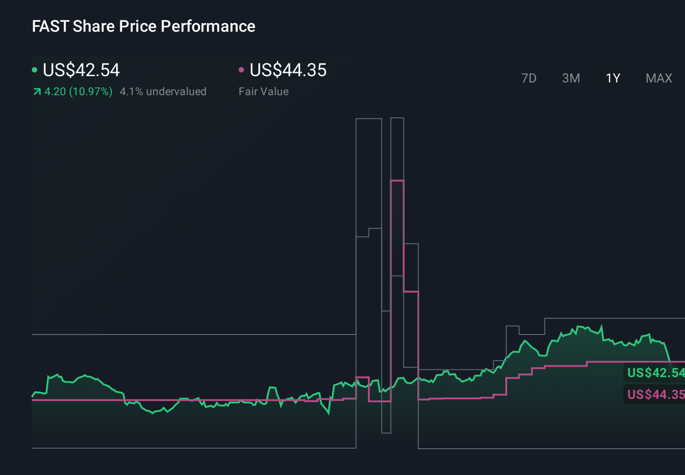Click the US$42.54 share price value
Viewport: 685px width, 475px height.
click(81, 70)
